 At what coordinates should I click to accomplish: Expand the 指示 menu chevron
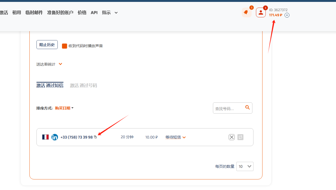(x=116, y=13)
